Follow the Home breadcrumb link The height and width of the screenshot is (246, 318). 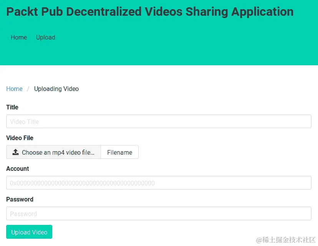[14, 89]
